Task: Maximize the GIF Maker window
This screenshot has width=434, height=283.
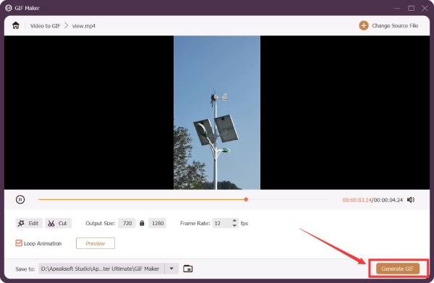Action: pos(411,8)
